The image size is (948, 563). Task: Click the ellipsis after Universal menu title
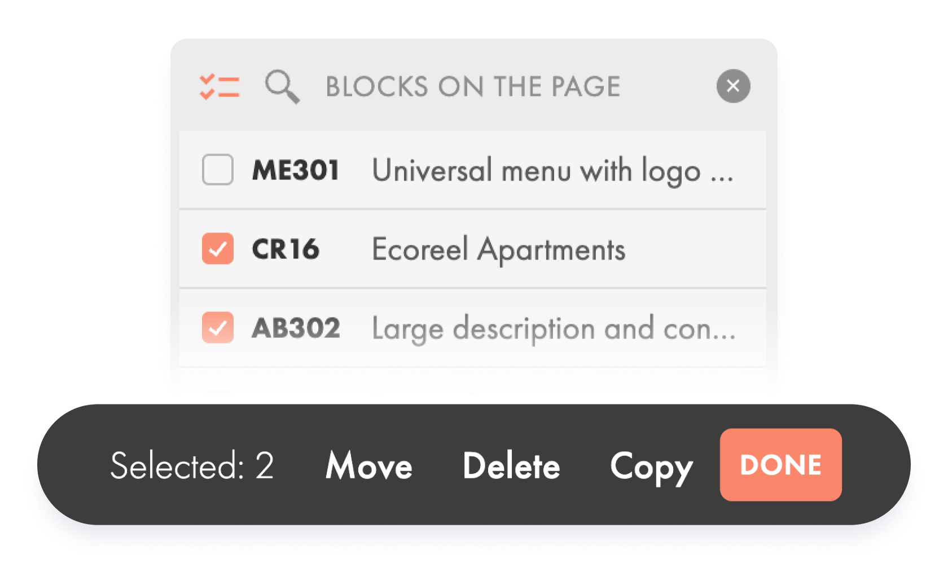pyautogui.click(x=722, y=176)
